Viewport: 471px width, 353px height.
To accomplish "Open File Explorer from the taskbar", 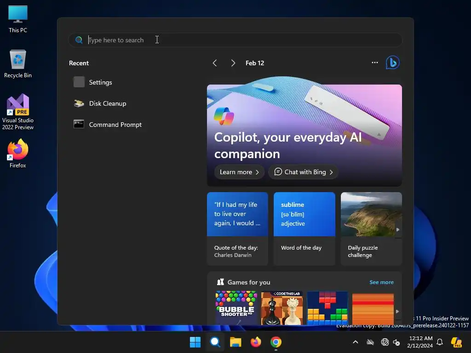I will 235,342.
